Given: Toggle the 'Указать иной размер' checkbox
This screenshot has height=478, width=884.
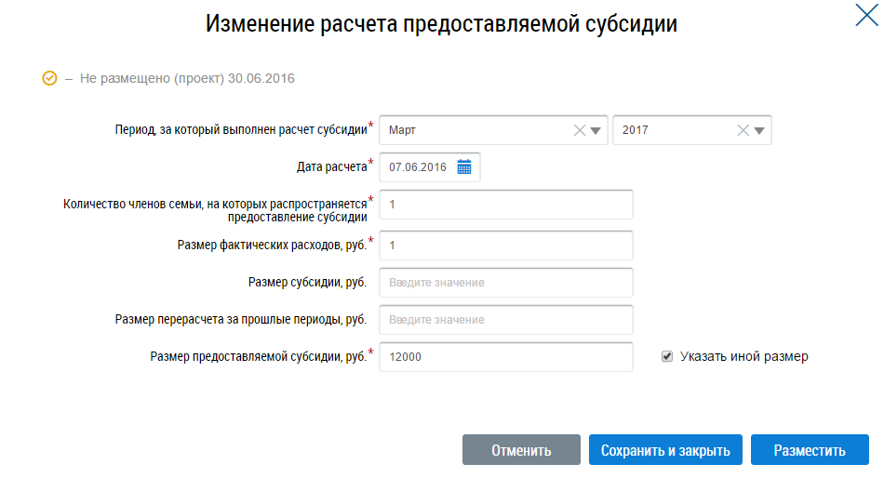Looking at the screenshot, I should pos(667,356).
